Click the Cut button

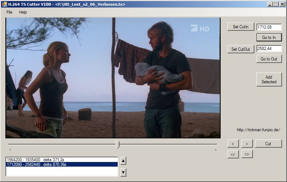pyautogui.click(x=268, y=143)
